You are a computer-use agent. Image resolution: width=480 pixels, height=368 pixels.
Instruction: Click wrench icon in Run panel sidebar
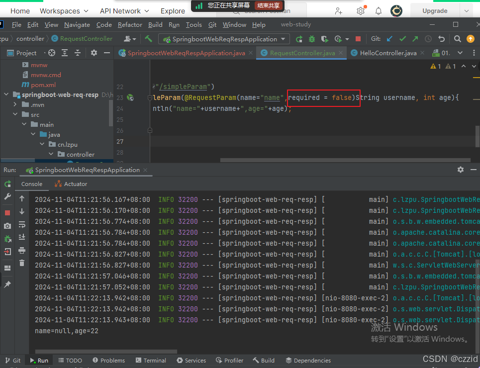[7, 197]
